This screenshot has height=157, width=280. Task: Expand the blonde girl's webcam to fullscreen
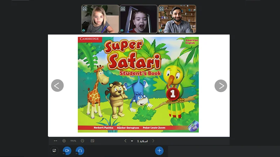[x=85, y=9]
